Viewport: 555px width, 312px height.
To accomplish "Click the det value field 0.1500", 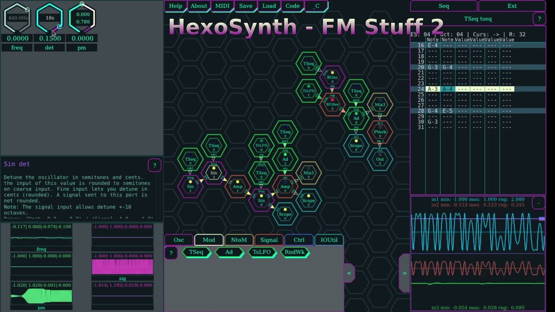I will 50,38.
